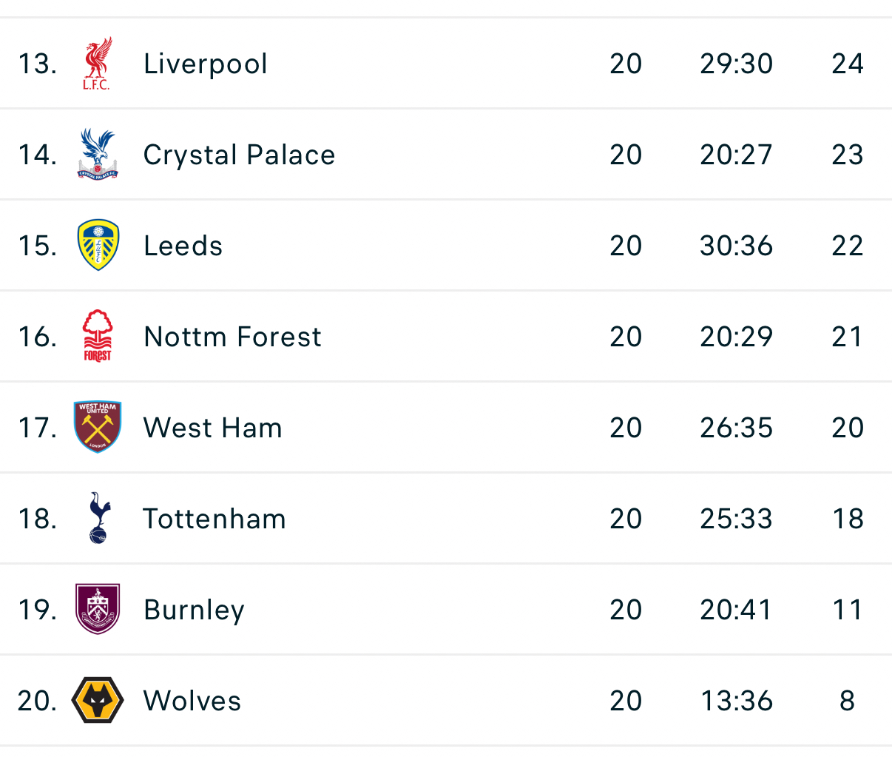
Task: Open Nottm Forest team details
Action: pos(232,337)
